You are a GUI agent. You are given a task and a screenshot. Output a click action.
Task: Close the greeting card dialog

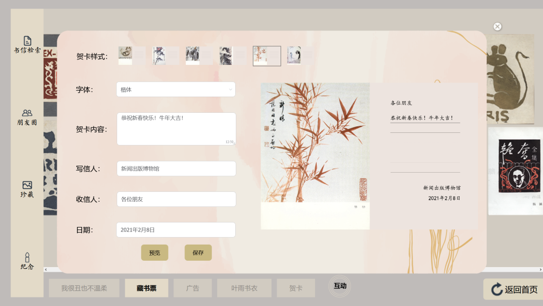click(x=497, y=27)
